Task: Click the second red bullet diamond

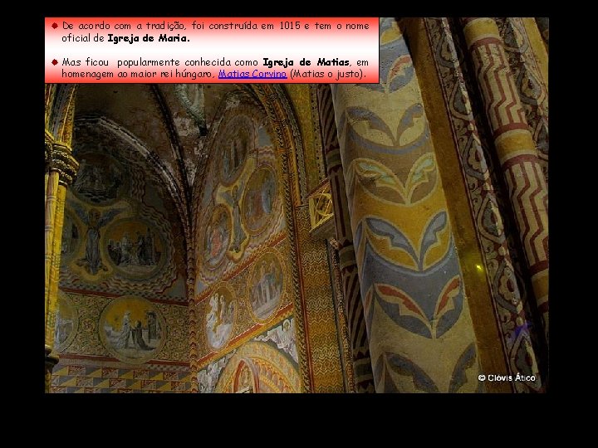Action: pyautogui.click(x=55, y=62)
